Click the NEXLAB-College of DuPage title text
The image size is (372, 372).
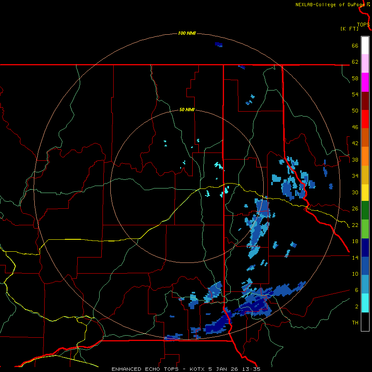coord(330,5)
